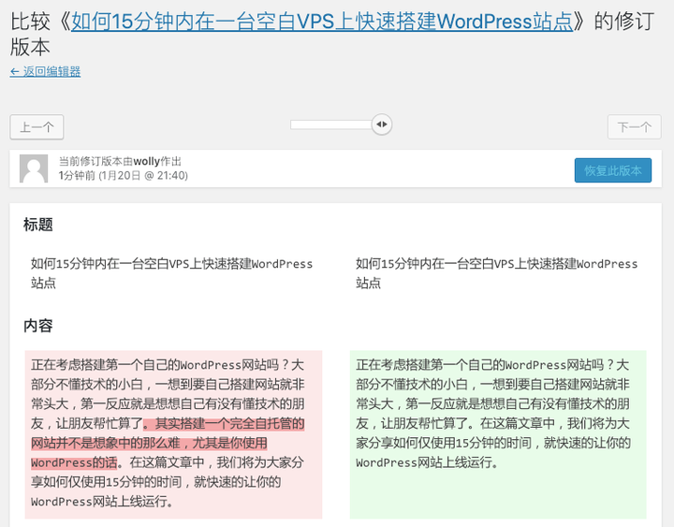Click the 内容 section heading
The image size is (674, 527).
tap(38, 326)
